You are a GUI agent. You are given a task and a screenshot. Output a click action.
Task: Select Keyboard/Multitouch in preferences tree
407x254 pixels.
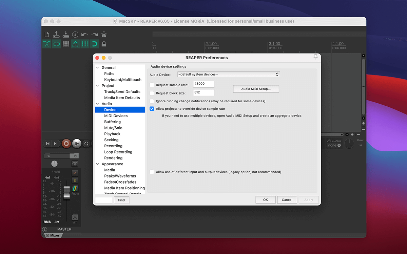pos(123,80)
